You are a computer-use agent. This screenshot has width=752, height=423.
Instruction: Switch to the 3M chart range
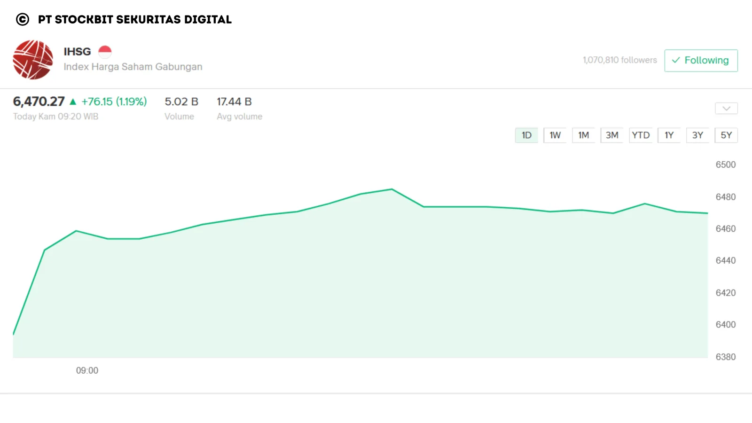click(x=612, y=135)
